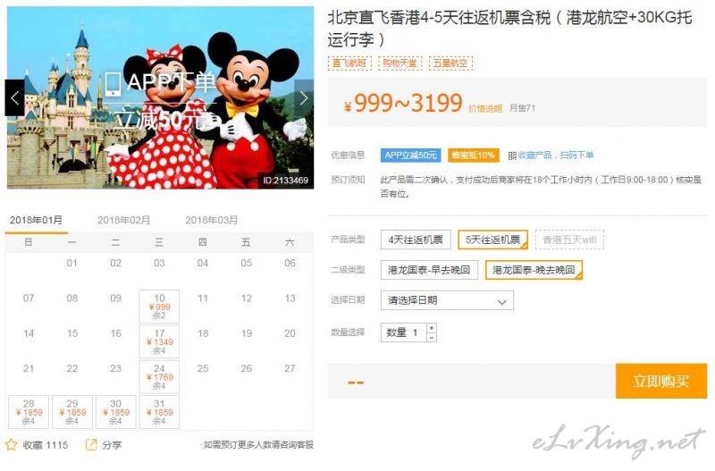715x471 pixels.
Task: Click the 立即购买 buy button
Action: tap(660, 381)
